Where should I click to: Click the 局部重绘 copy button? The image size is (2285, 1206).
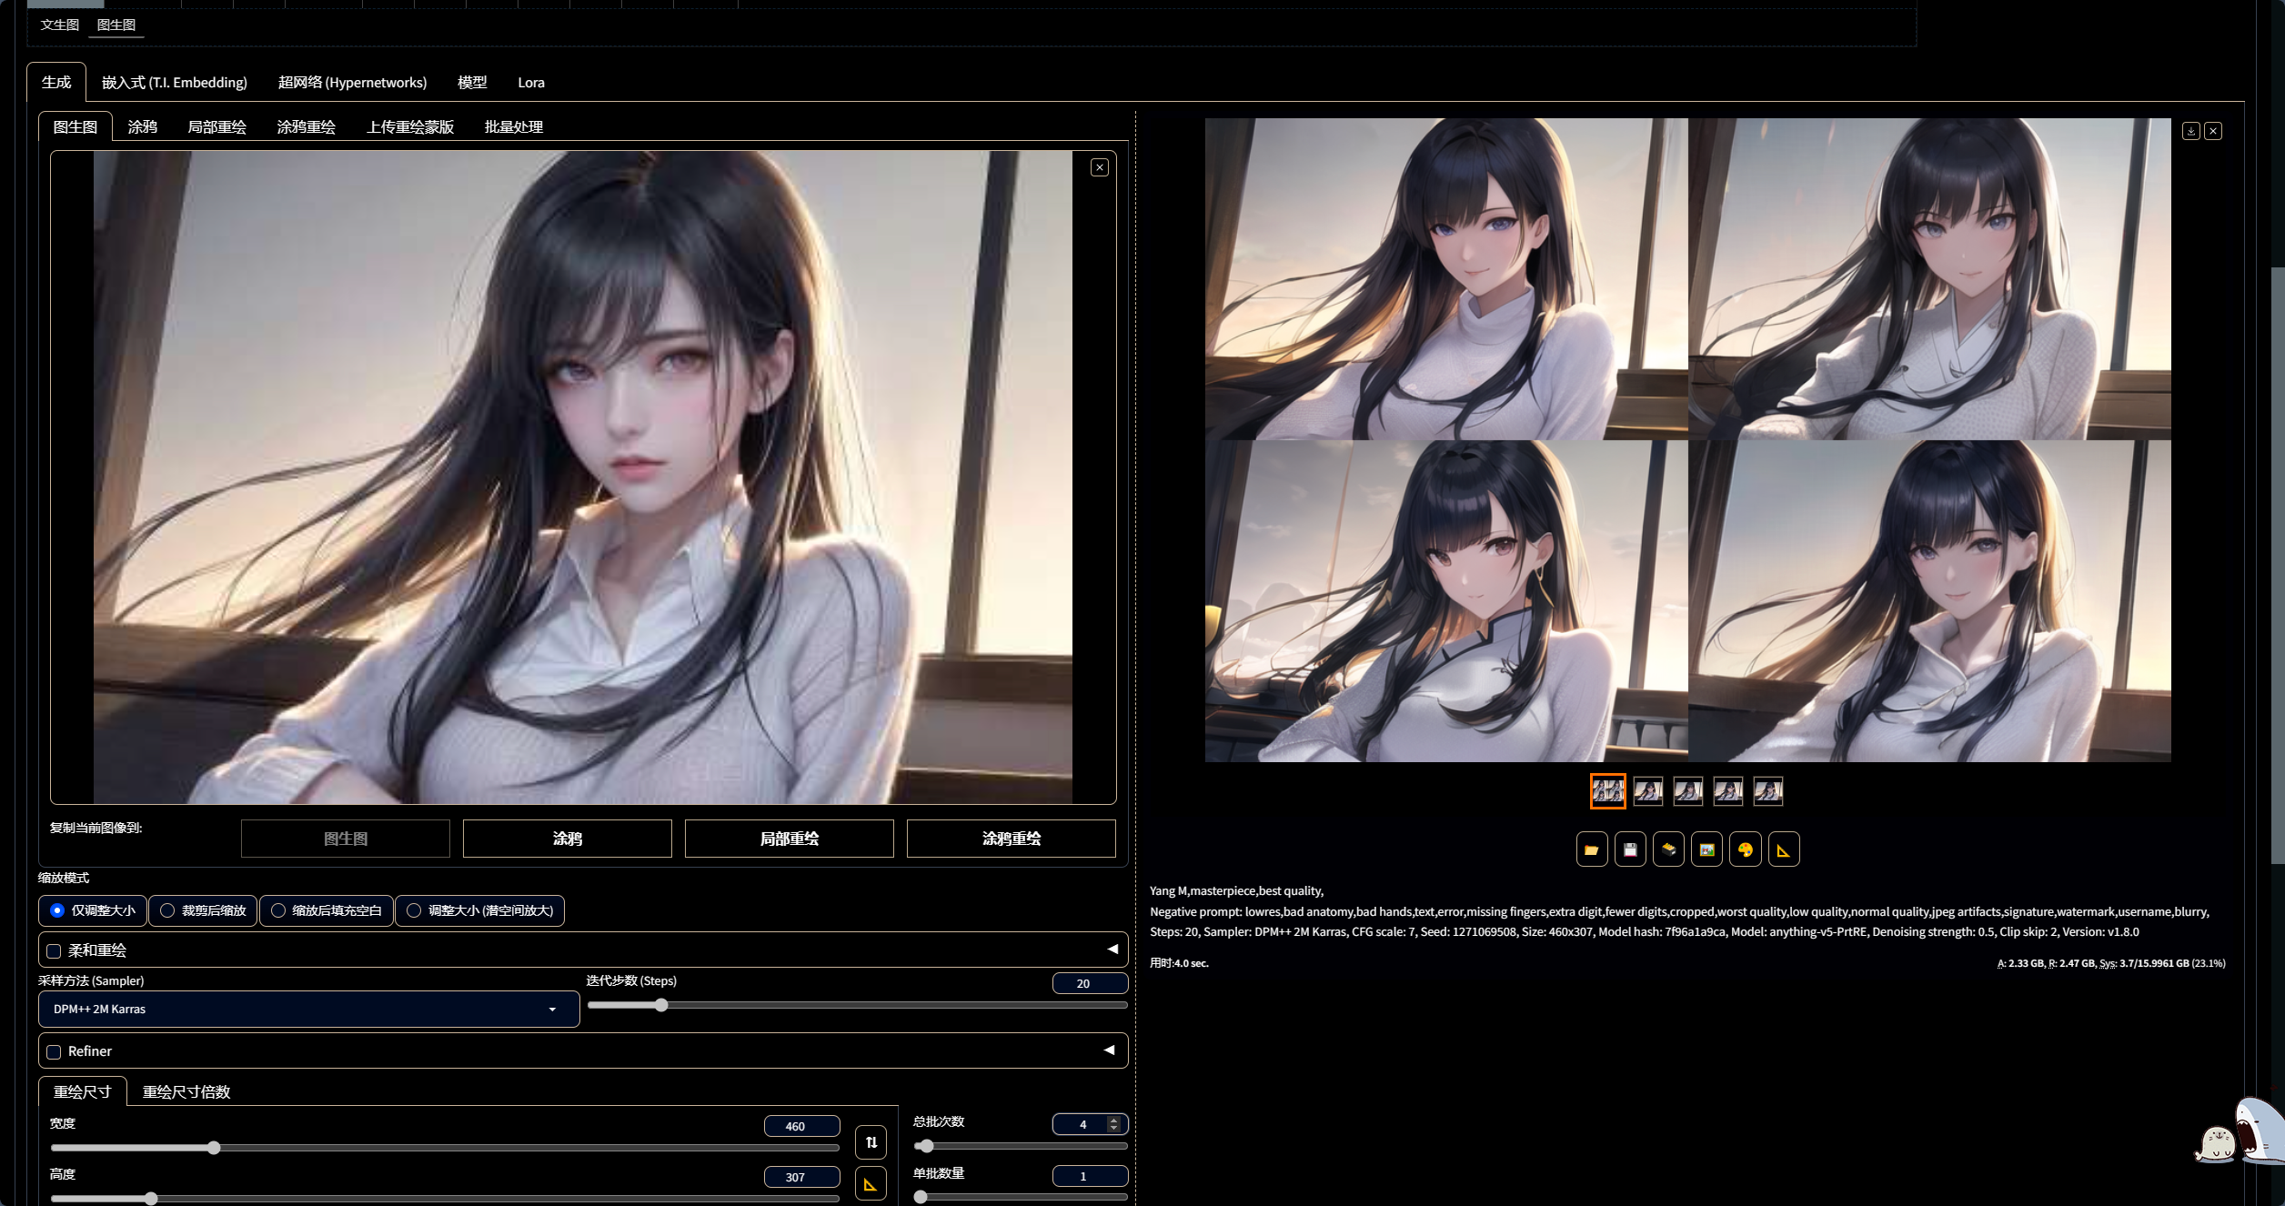click(789, 839)
